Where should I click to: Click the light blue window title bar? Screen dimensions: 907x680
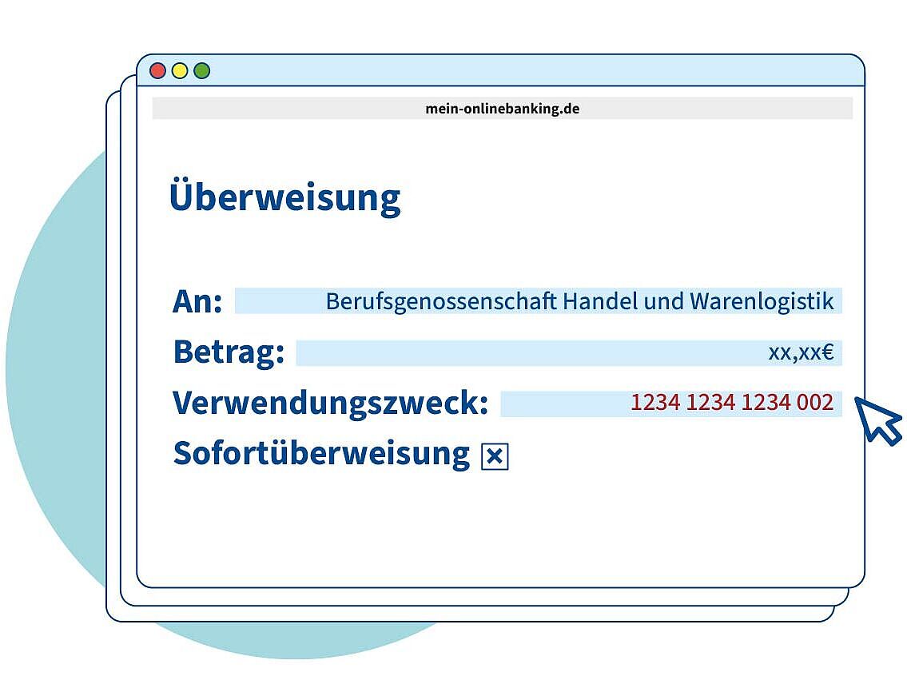[527, 70]
